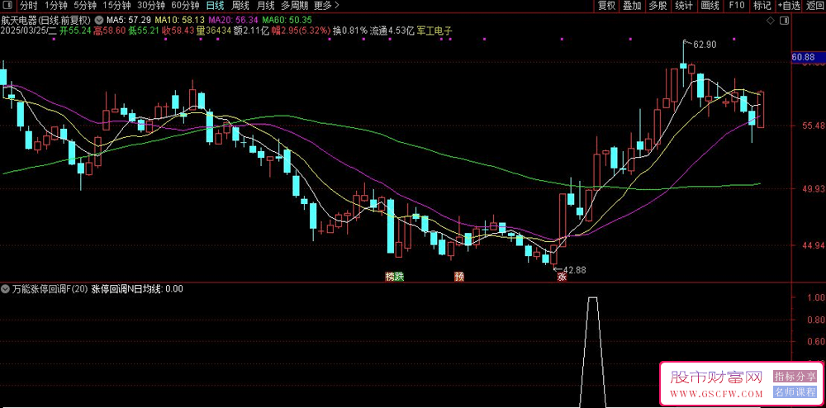The height and width of the screenshot is (408, 826).
Task: Click the 复权 button
Action: pos(606,6)
